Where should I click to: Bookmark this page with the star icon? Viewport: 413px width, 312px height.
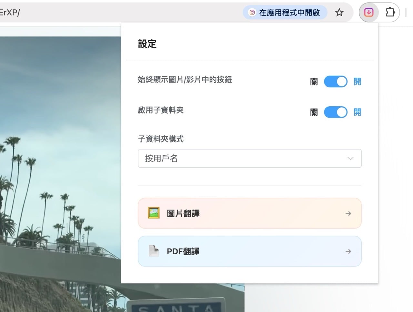[339, 12]
